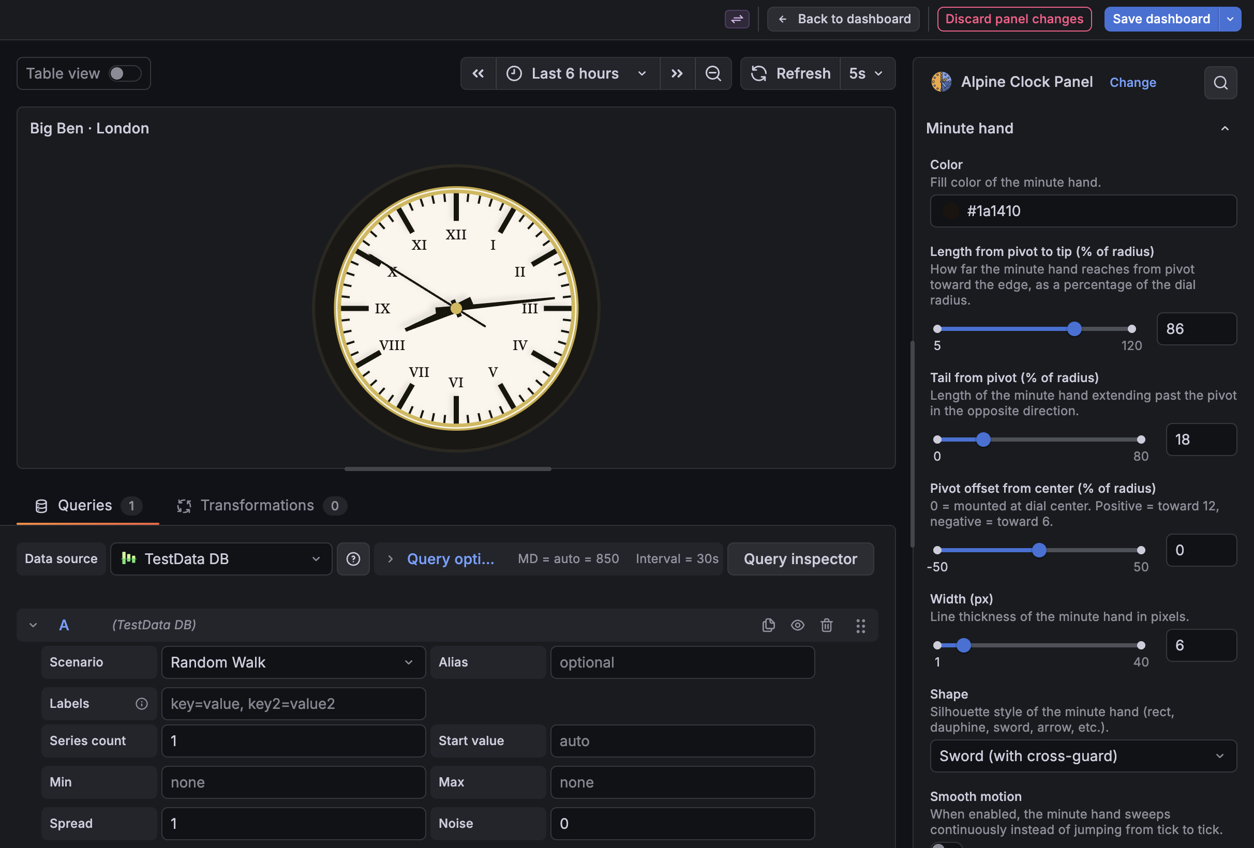The height and width of the screenshot is (848, 1254).
Task: Click the MD = auto = 850 text
Action: pyautogui.click(x=568, y=559)
